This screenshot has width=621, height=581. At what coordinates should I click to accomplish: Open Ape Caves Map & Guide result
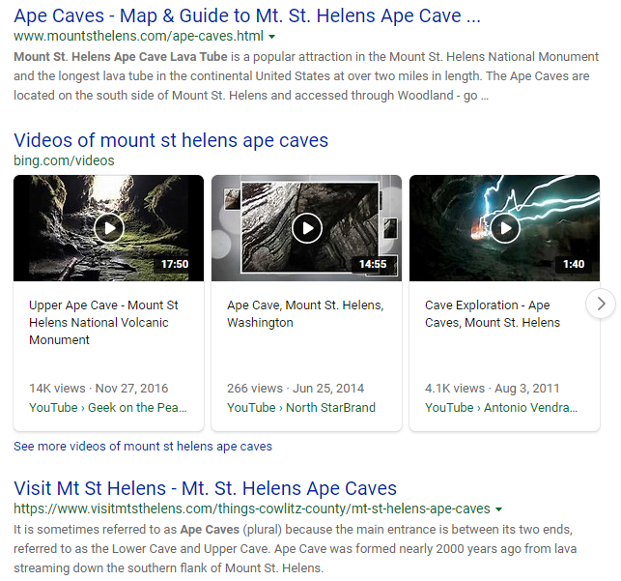246,15
